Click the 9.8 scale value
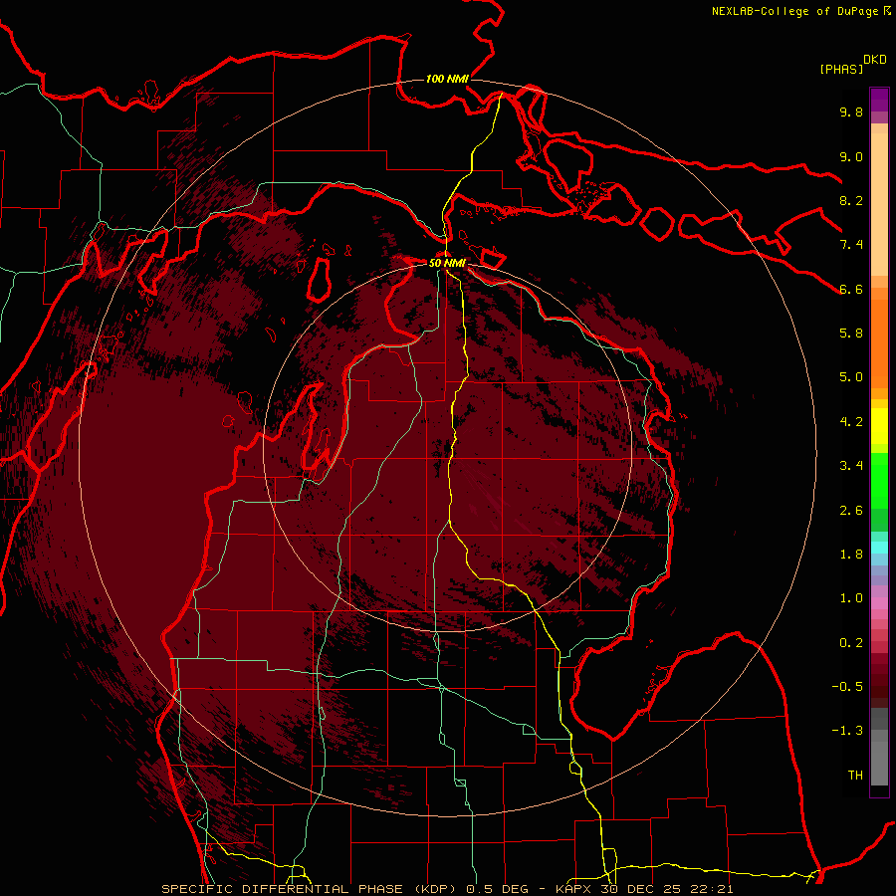 [x=851, y=112]
